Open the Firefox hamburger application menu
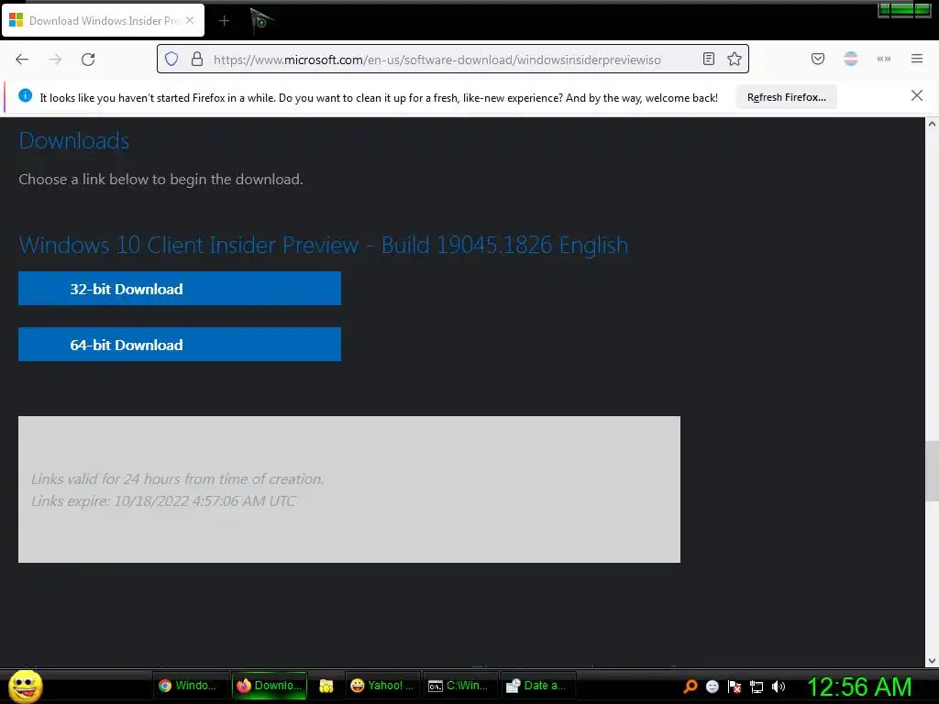Viewport: 939px width, 704px height. tap(917, 59)
